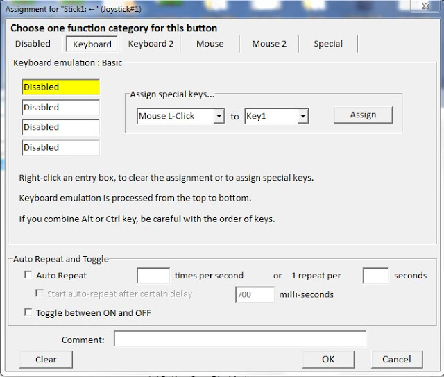
Task: Switch to the Mouse tab
Action: click(210, 44)
